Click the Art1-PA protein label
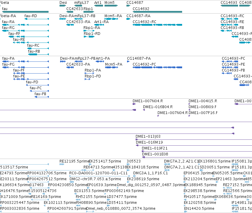The height and width of the screenshot is (213, 252). click(x=103, y=58)
